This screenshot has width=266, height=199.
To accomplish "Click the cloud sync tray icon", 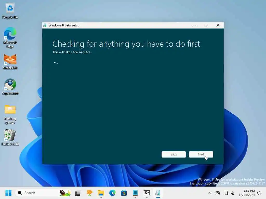I will pyautogui.click(x=218, y=193).
